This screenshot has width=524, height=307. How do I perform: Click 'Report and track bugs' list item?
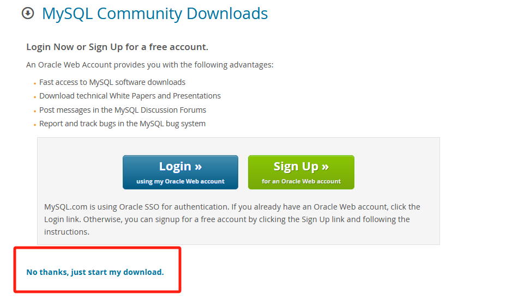pyautogui.click(x=122, y=124)
